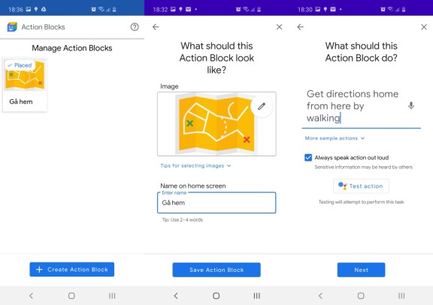Tap Android back button on middle screen

click(x=176, y=296)
